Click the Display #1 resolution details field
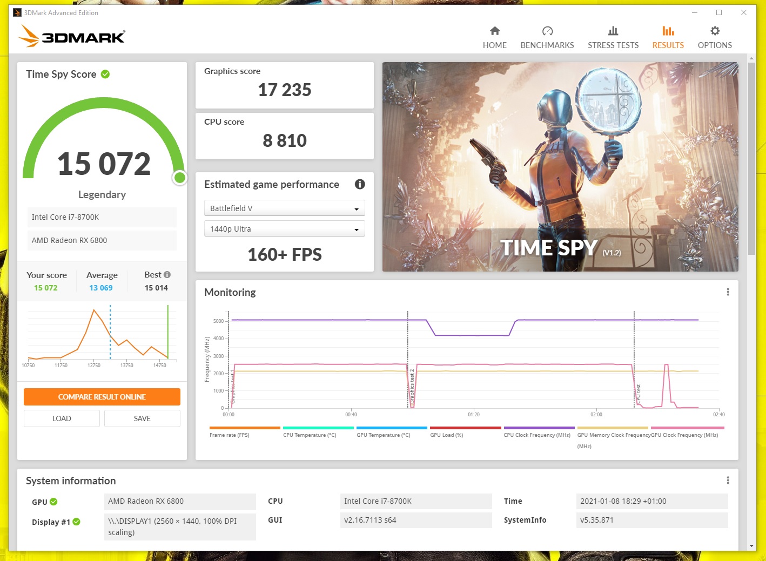Image resolution: width=766 pixels, height=561 pixels. point(180,526)
